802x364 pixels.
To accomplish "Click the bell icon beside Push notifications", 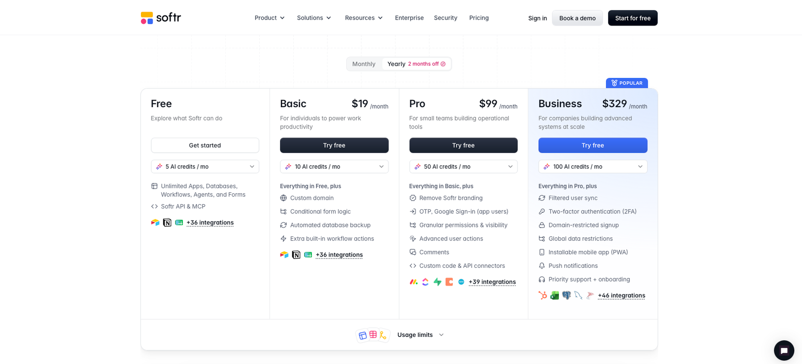I will pos(542,266).
